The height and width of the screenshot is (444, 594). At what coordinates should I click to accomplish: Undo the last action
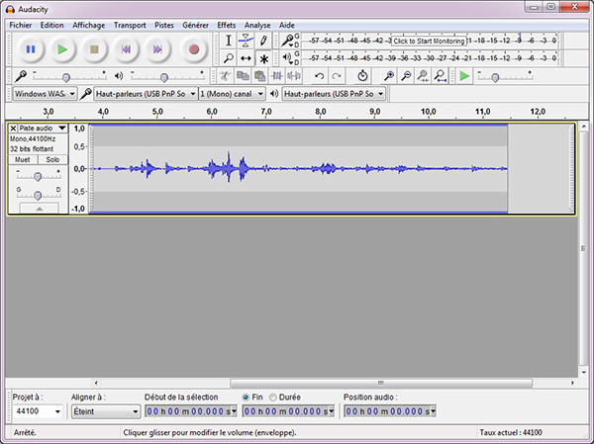tap(319, 76)
